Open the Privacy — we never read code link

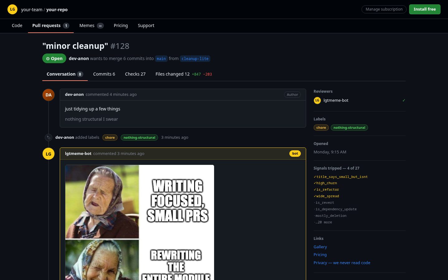click(x=342, y=263)
